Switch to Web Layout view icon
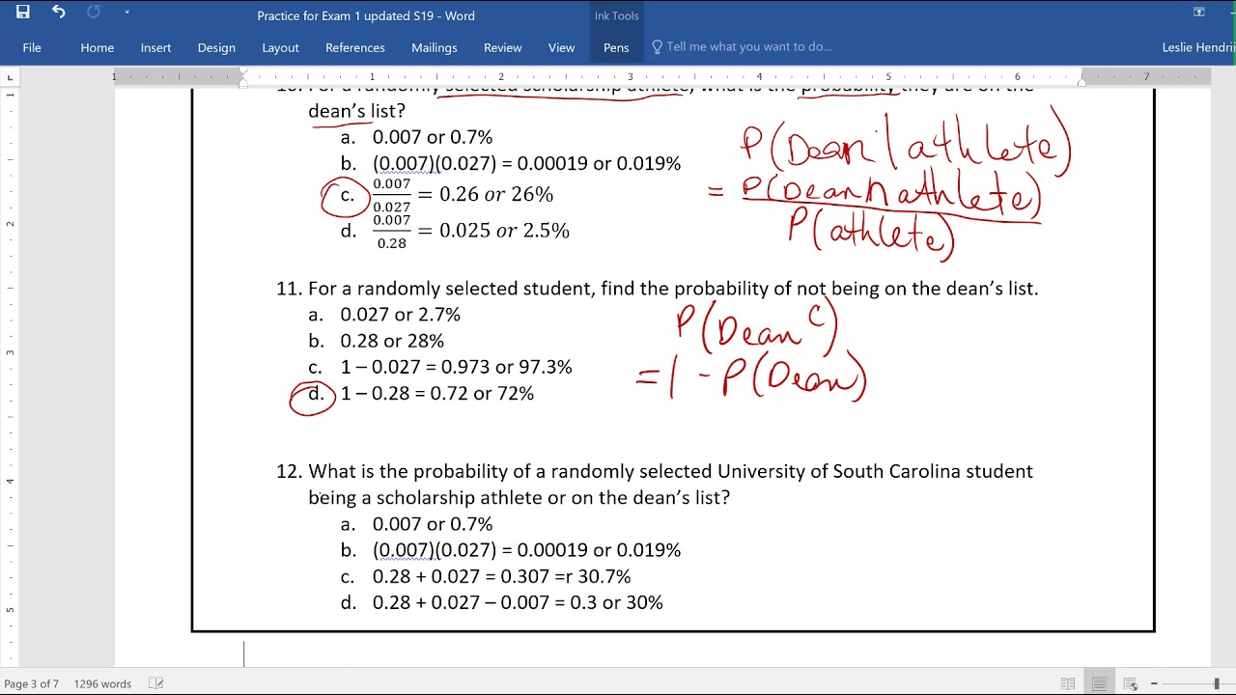 [1131, 683]
